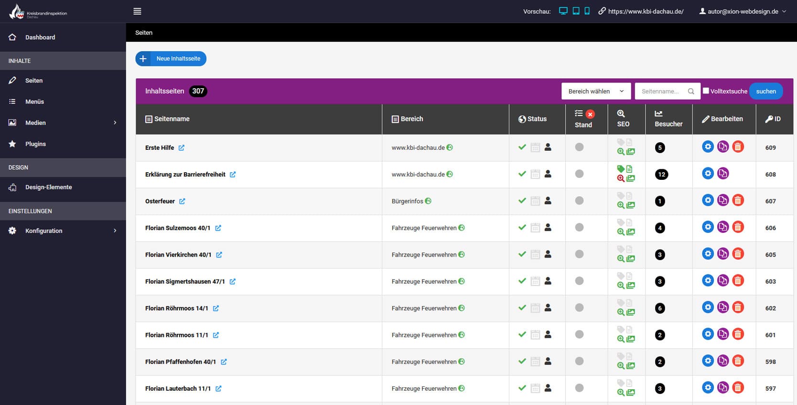Click the hamburger menu icon in header

[x=137, y=11]
